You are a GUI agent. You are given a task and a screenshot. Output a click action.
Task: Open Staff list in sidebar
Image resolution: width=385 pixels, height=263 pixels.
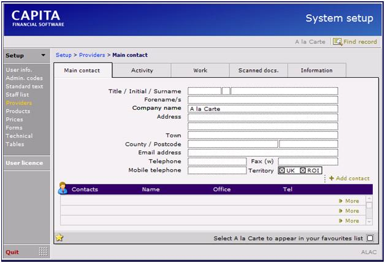coord(17,95)
